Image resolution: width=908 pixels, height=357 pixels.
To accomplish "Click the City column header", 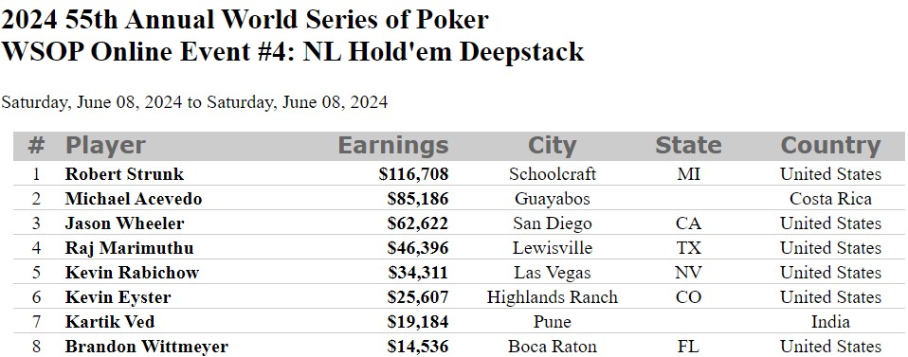I will (x=552, y=145).
